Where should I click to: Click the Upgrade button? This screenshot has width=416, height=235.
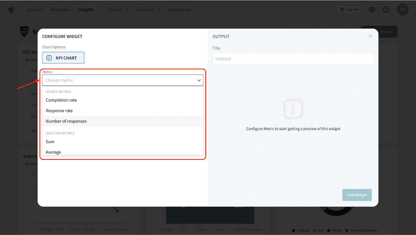point(349,10)
